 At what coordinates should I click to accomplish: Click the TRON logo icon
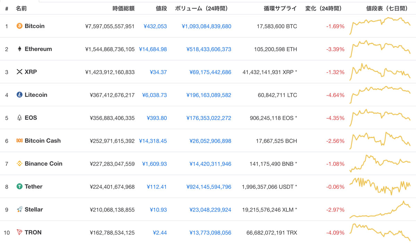pos(19,232)
